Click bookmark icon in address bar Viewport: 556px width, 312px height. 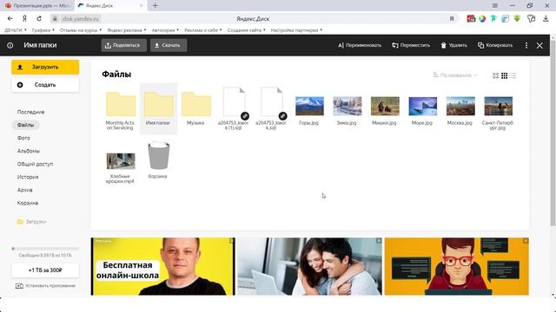coord(452,18)
